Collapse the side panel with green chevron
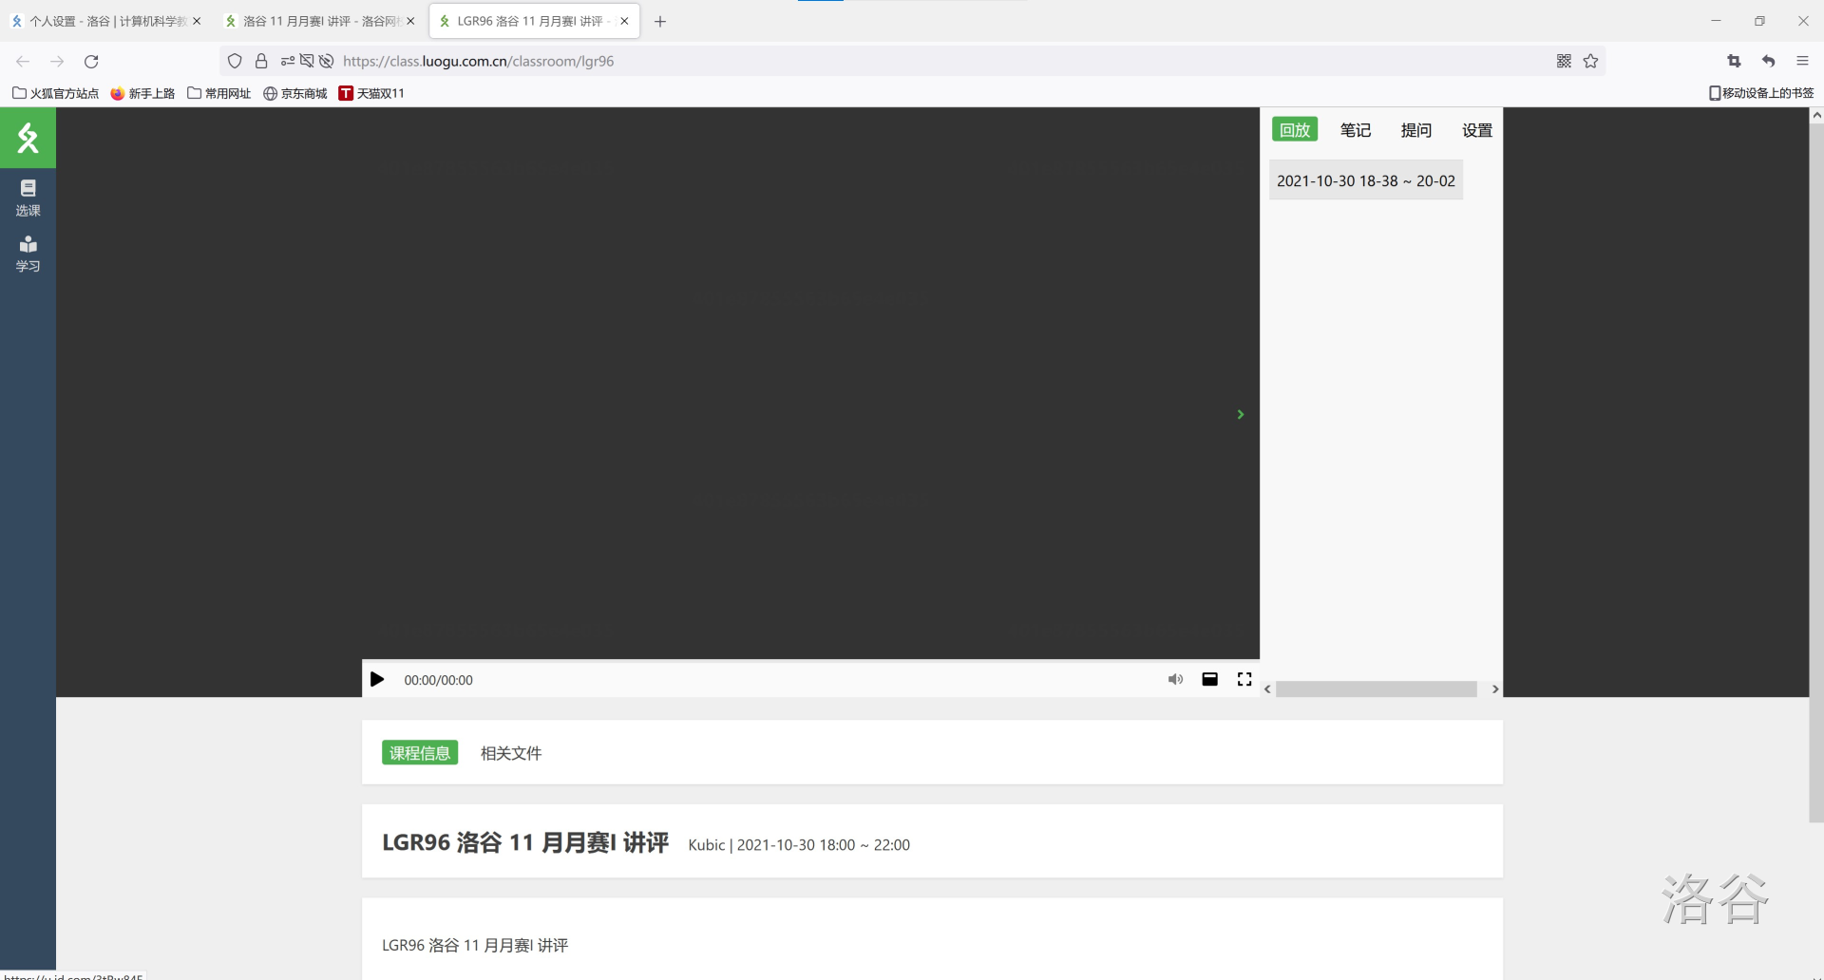The image size is (1824, 980). click(x=1240, y=415)
